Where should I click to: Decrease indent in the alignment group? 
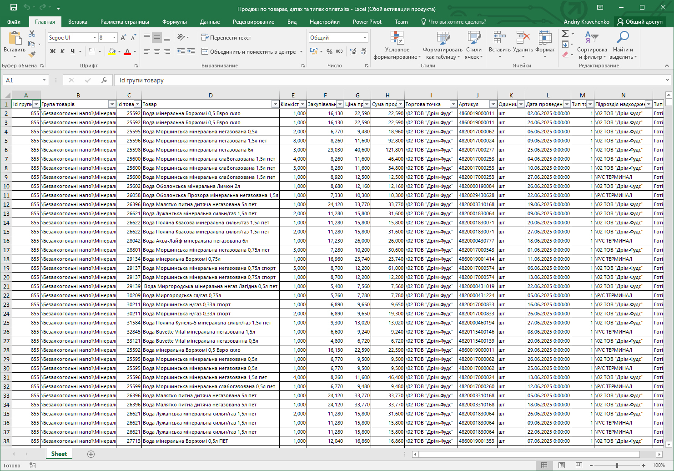(x=181, y=51)
